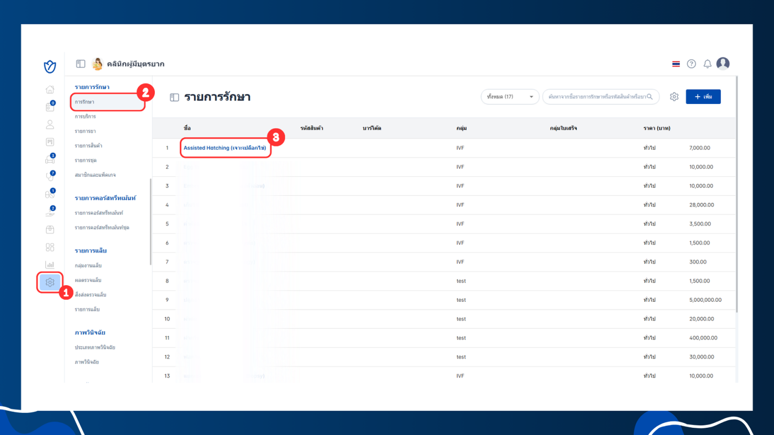774x435 pixels.
Task: Click the blue + เพิ่ม button
Action: point(703,97)
